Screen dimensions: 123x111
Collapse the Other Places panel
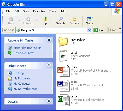click(x=49, y=65)
